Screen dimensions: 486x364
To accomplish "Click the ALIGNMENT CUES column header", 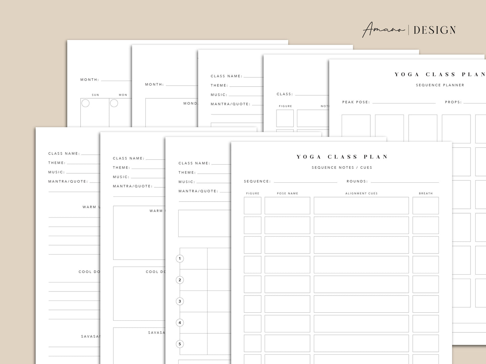I will pos(361,193).
